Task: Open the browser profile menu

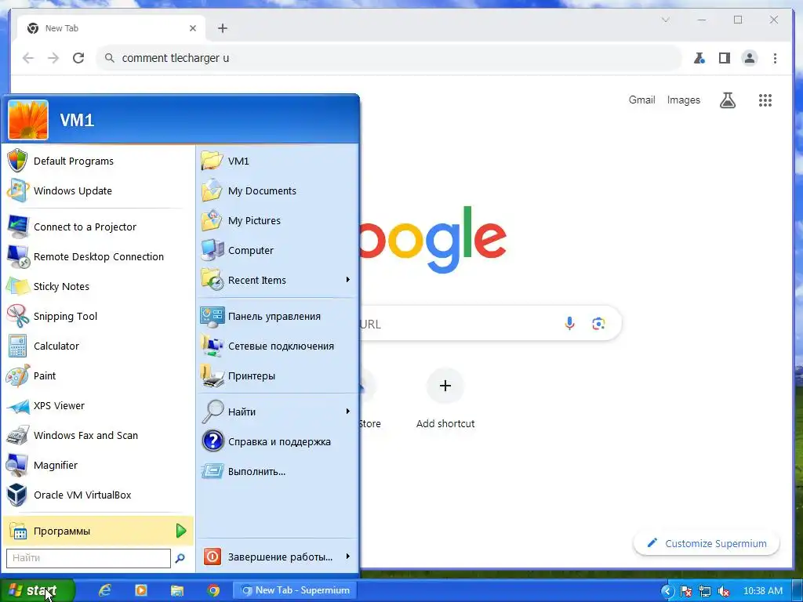Action: tap(750, 58)
